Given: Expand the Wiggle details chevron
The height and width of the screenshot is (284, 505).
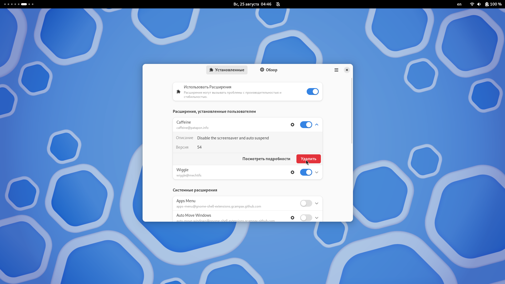Looking at the screenshot, I should [x=317, y=172].
